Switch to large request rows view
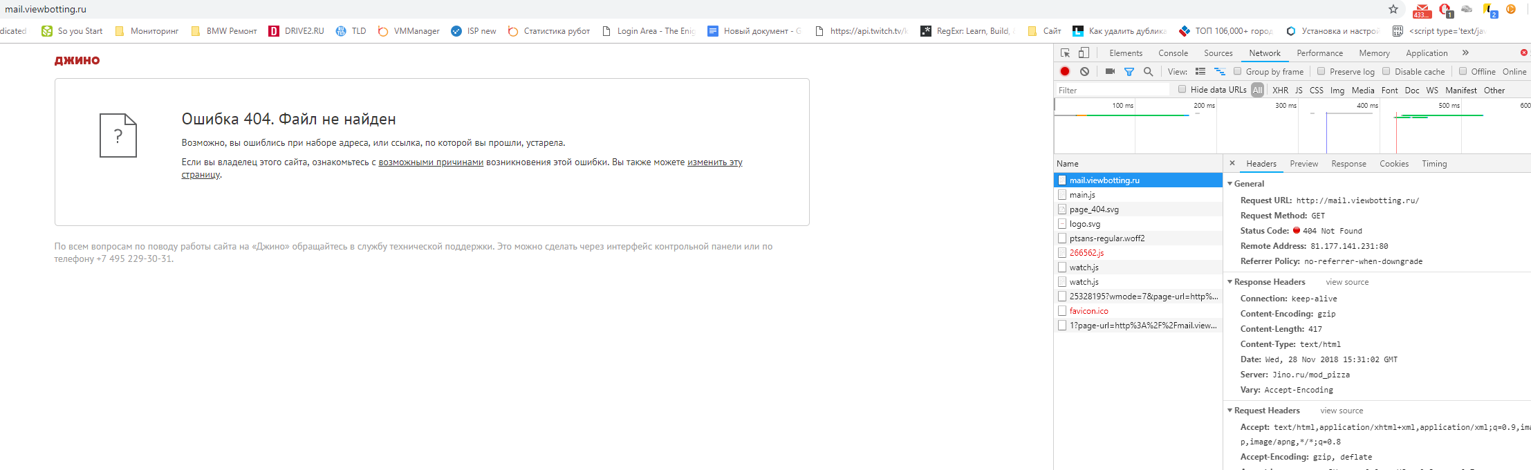Viewport: 1531px width, 470px height. (x=1200, y=71)
